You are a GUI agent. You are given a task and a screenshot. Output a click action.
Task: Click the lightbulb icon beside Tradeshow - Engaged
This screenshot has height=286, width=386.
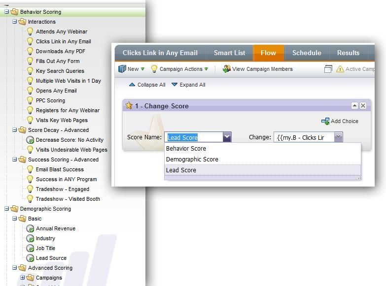point(30,189)
